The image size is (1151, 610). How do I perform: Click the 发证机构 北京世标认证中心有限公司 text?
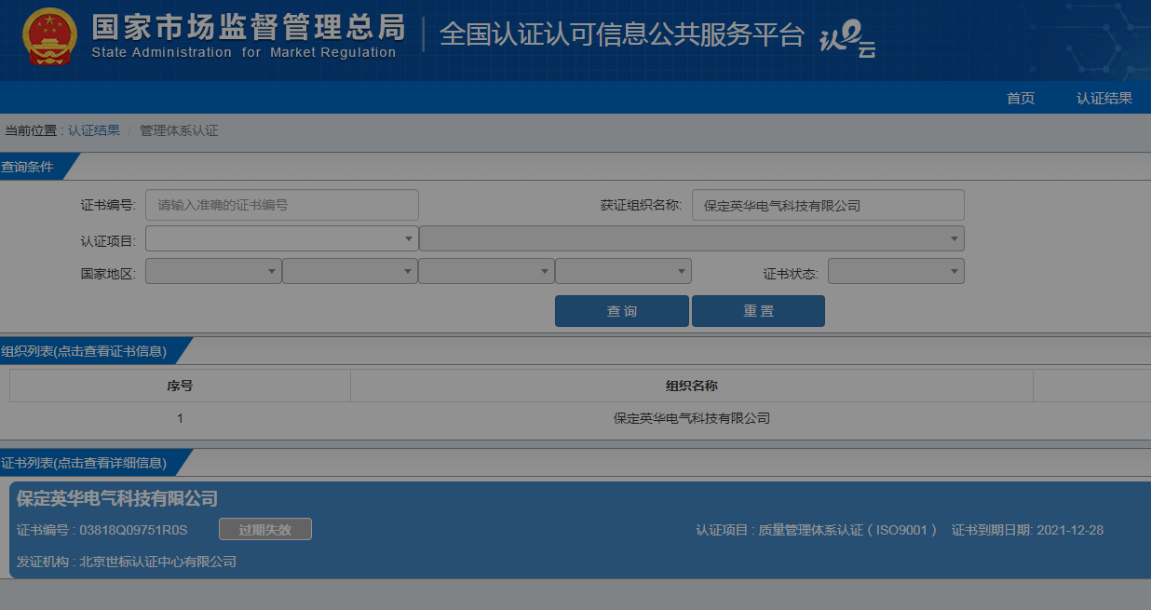127,562
